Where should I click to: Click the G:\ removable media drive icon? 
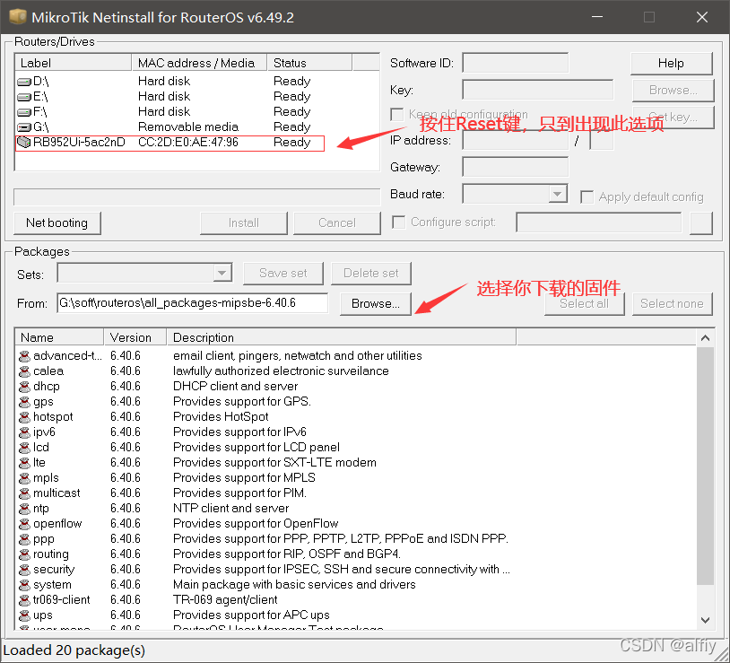pyautogui.click(x=23, y=127)
